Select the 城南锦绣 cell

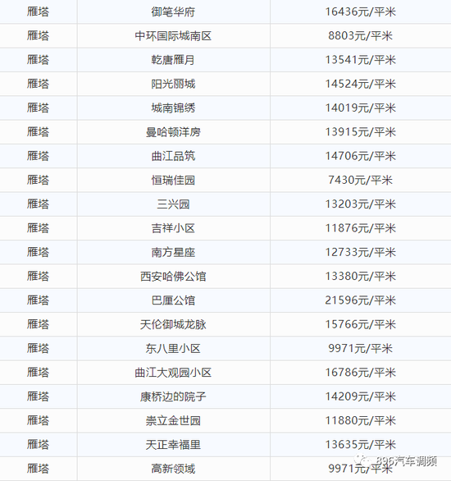(173, 108)
